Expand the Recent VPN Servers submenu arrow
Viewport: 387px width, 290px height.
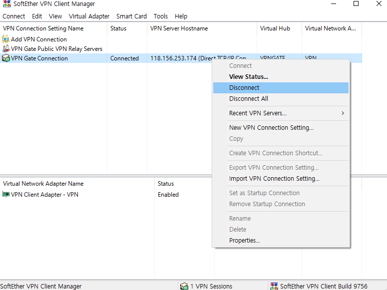[x=343, y=113]
